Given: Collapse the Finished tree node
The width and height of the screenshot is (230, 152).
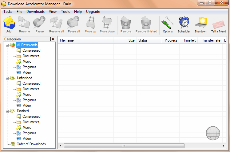Looking at the screenshot, I should [7, 111].
